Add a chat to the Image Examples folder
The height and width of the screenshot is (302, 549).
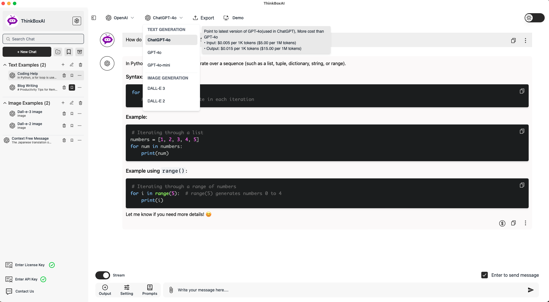click(x=63, y=103)
